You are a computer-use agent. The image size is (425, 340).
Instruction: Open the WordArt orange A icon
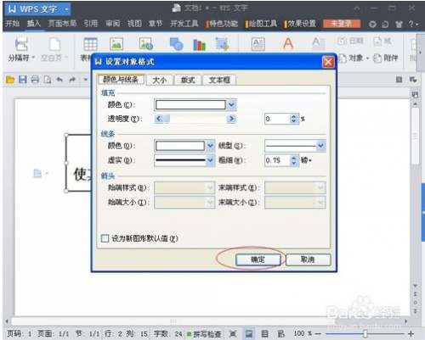coord(288,44)
